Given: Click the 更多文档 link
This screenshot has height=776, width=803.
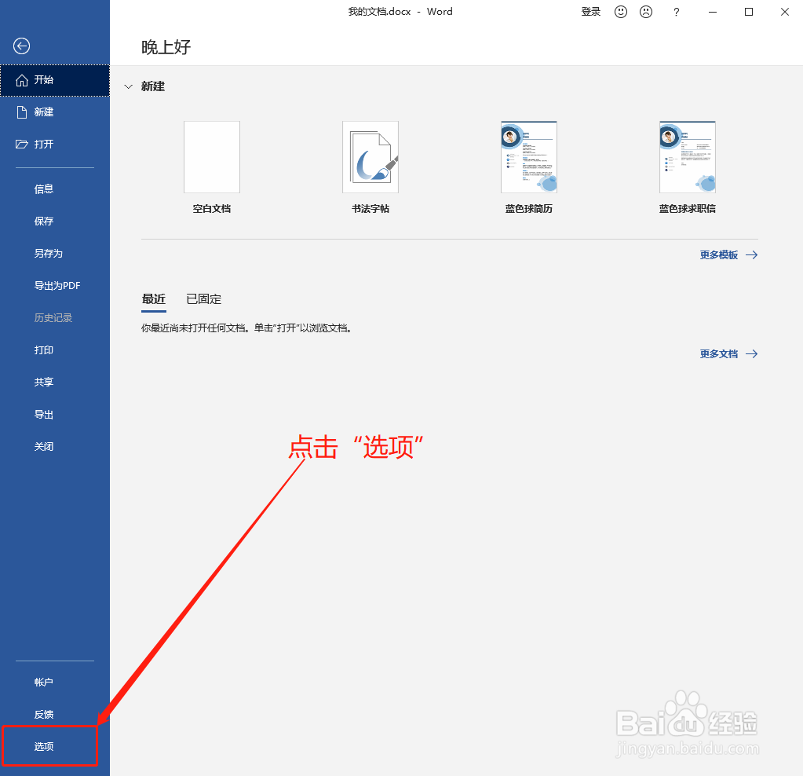Looking at the screenshot, I should click(728, 354).
